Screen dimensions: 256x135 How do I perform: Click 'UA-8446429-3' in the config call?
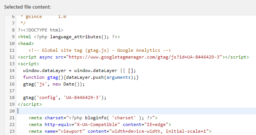82,97
